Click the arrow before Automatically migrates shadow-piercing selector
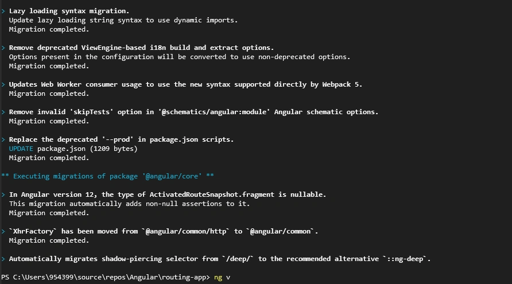This screenshot has height=284, width=512. coord(3,259)
